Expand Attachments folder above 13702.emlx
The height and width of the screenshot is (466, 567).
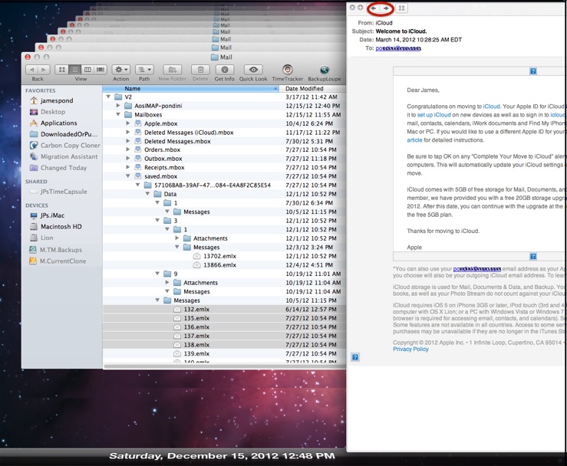(176, 238)
